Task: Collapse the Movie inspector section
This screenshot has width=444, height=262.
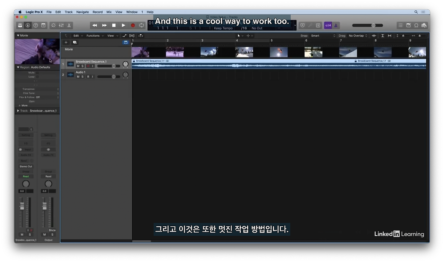Action: pyautogui.click(x=18, y=35)
